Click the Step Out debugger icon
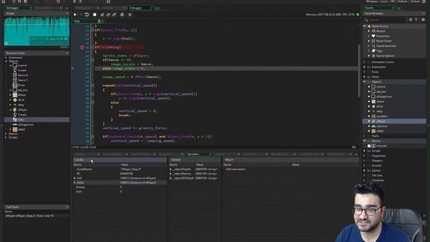This screenshot has width=430, height=242. click(114, 15)
